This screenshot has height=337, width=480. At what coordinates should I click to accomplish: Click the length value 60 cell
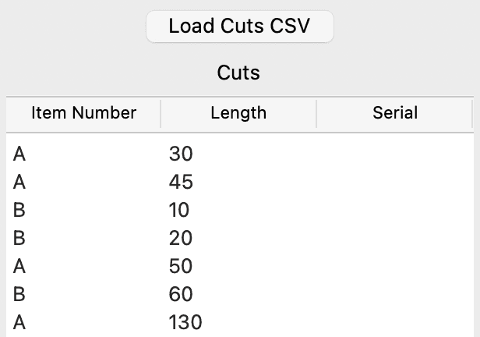click(x=181, y=295)
